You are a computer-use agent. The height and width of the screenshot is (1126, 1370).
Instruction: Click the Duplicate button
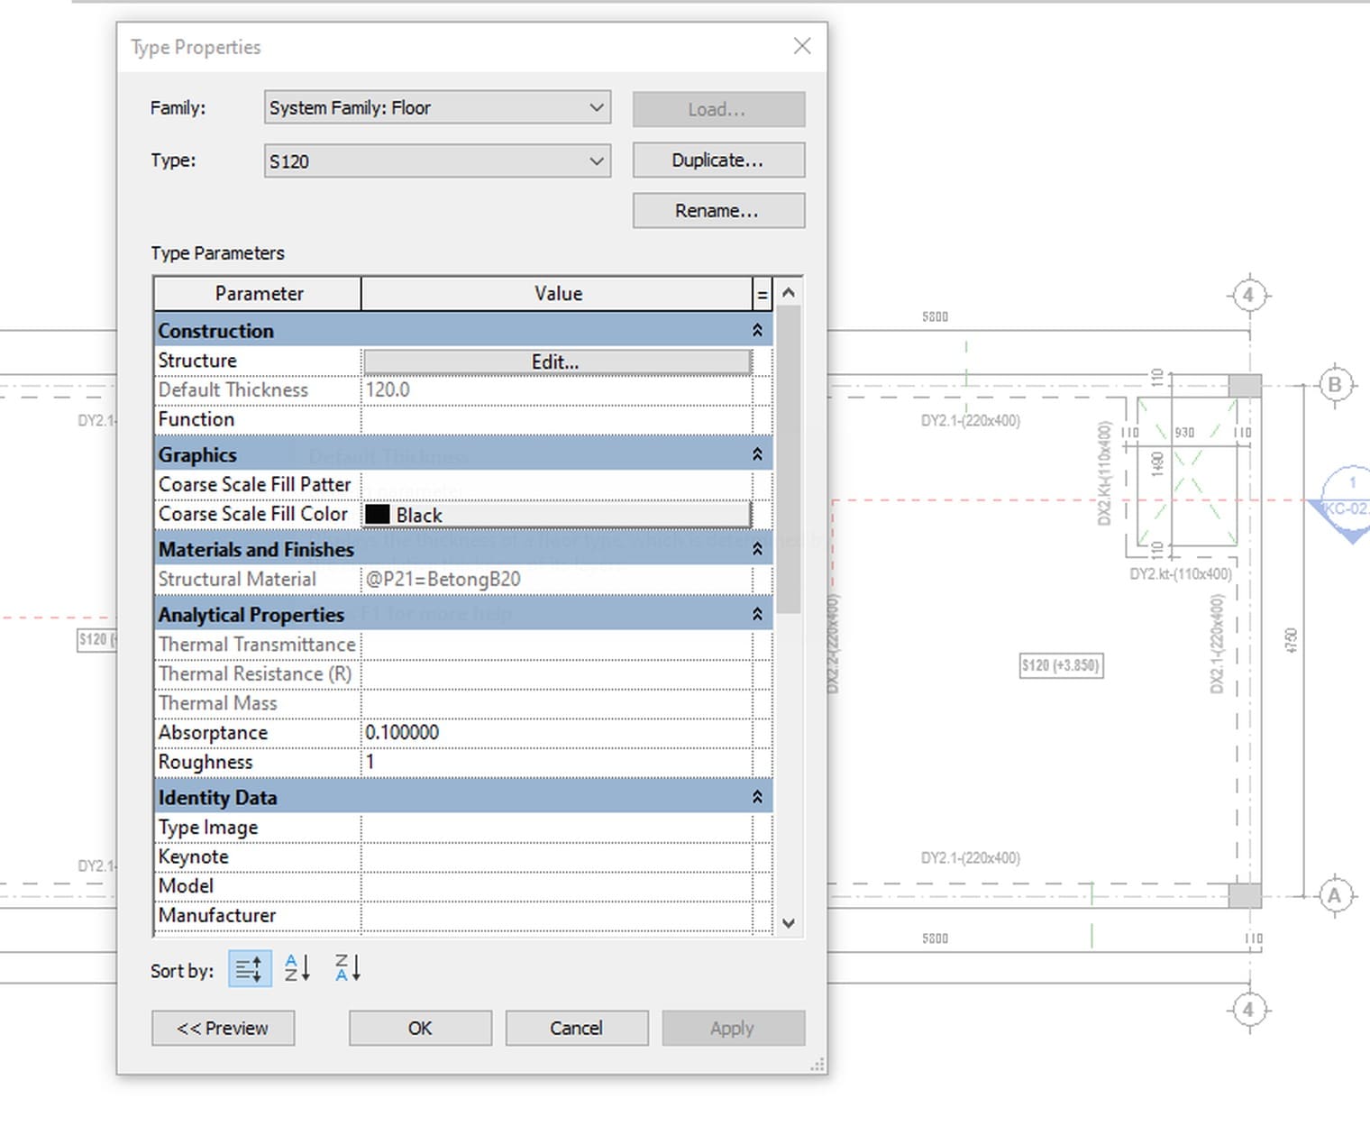[x=718, y=160]
